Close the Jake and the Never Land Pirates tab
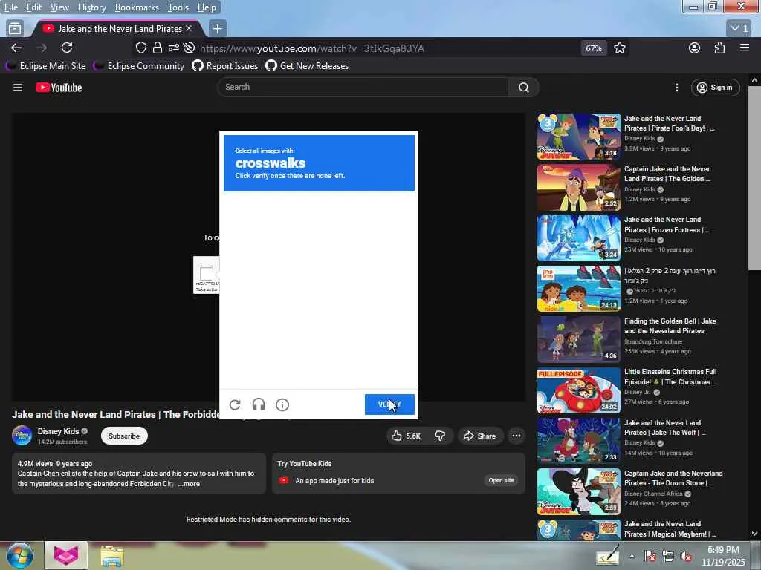 pyautogui.click(x=190, y=29)
